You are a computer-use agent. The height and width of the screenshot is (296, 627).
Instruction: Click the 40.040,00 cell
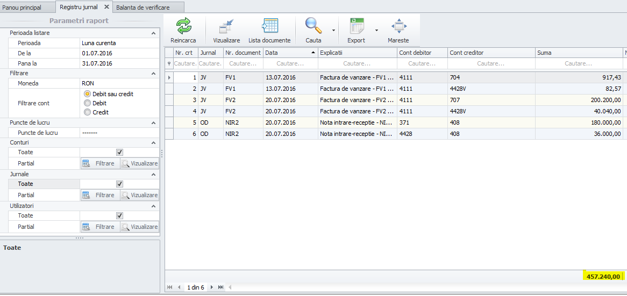click(579, 111)
